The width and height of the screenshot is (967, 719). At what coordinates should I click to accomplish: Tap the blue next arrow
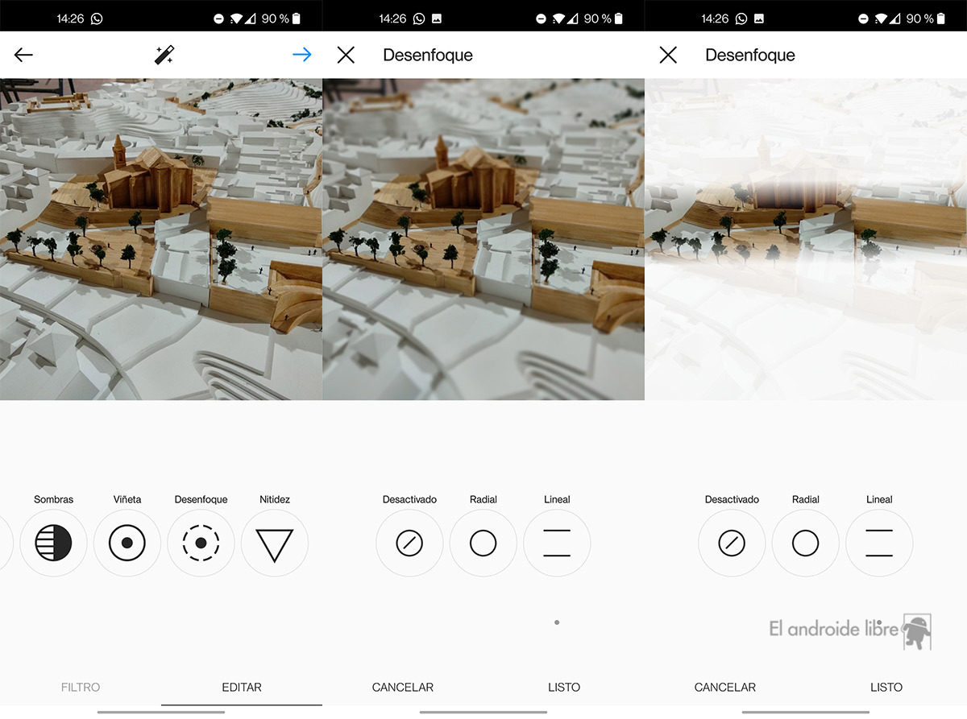click(x=301, y=55)
